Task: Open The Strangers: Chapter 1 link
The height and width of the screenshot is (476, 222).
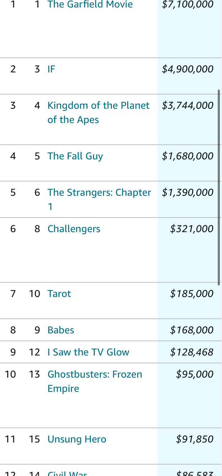Action: pyautogui.click(x=99, y=193)
